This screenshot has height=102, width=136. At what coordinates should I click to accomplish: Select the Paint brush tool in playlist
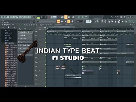pyautogui.click(x=27, y=25)
